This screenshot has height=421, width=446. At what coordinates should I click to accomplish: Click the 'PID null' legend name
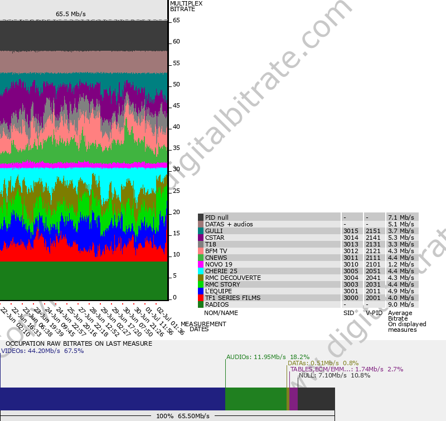click(x=217, y=217)
